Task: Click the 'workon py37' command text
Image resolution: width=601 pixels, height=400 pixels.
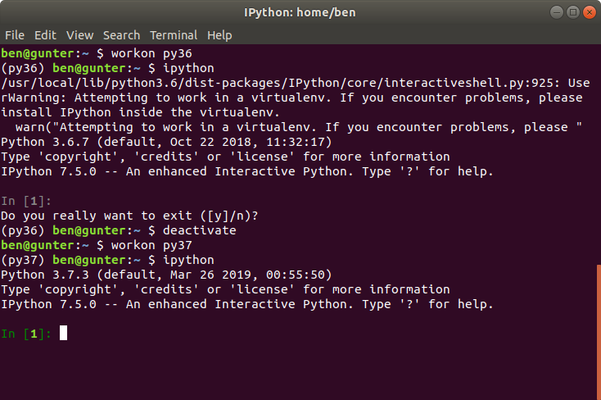Action: tap(151, 245)
